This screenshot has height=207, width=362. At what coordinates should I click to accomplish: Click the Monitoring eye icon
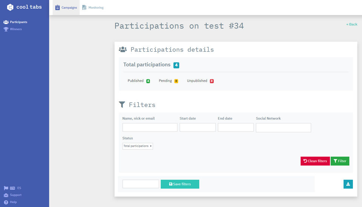[84, 8]
